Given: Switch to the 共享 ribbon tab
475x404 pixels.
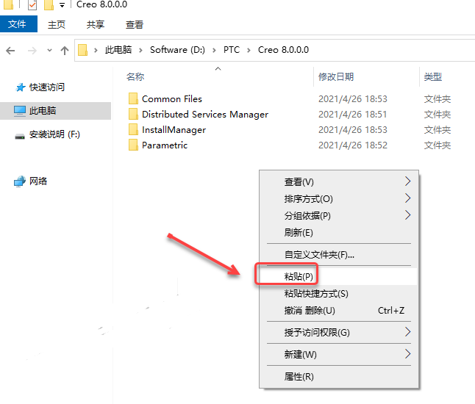Looking at the screenshot, I should 96,24.
